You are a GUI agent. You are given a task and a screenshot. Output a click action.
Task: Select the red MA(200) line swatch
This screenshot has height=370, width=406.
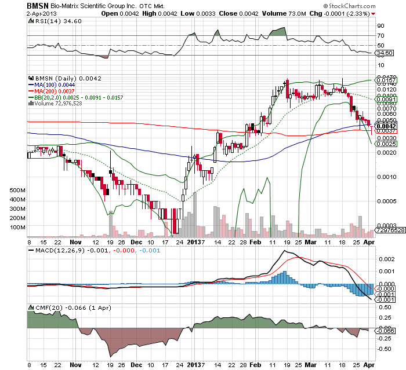click(31, 91)
